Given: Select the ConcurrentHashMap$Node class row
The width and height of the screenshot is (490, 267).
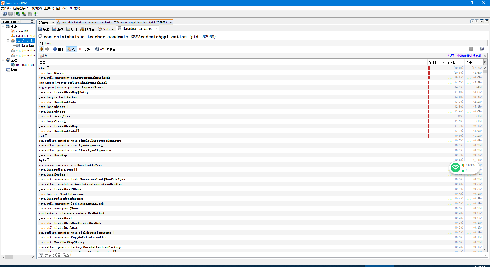Looking at the screenshot, I should tap(233, 78).
